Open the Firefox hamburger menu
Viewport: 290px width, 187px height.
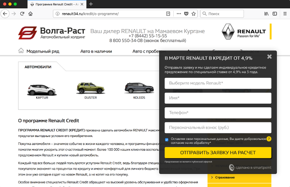285,14
